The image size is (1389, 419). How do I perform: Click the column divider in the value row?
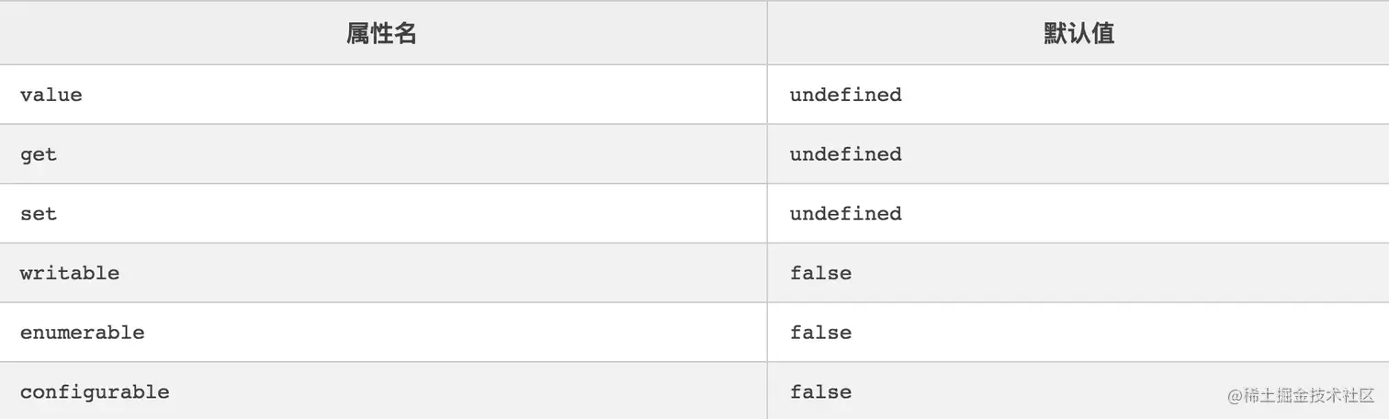(x=767, y=95)
